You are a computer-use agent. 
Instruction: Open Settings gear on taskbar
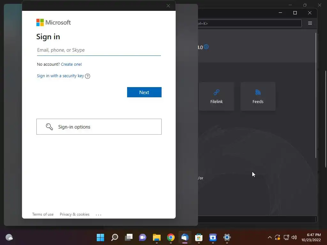point(227,237)
